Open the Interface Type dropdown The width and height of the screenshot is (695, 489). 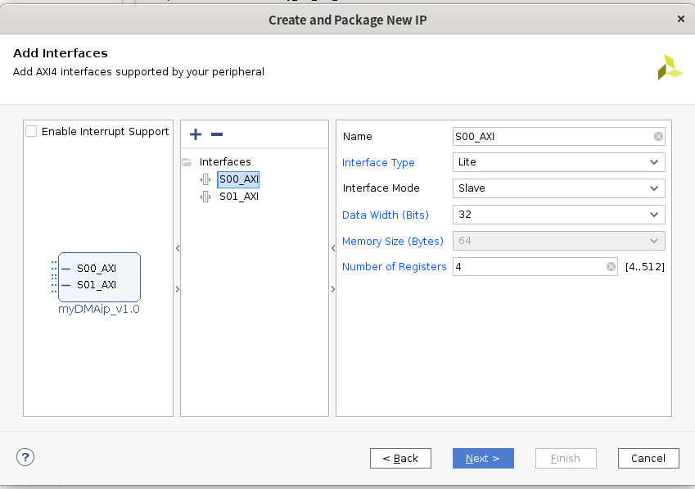(558, 162)
